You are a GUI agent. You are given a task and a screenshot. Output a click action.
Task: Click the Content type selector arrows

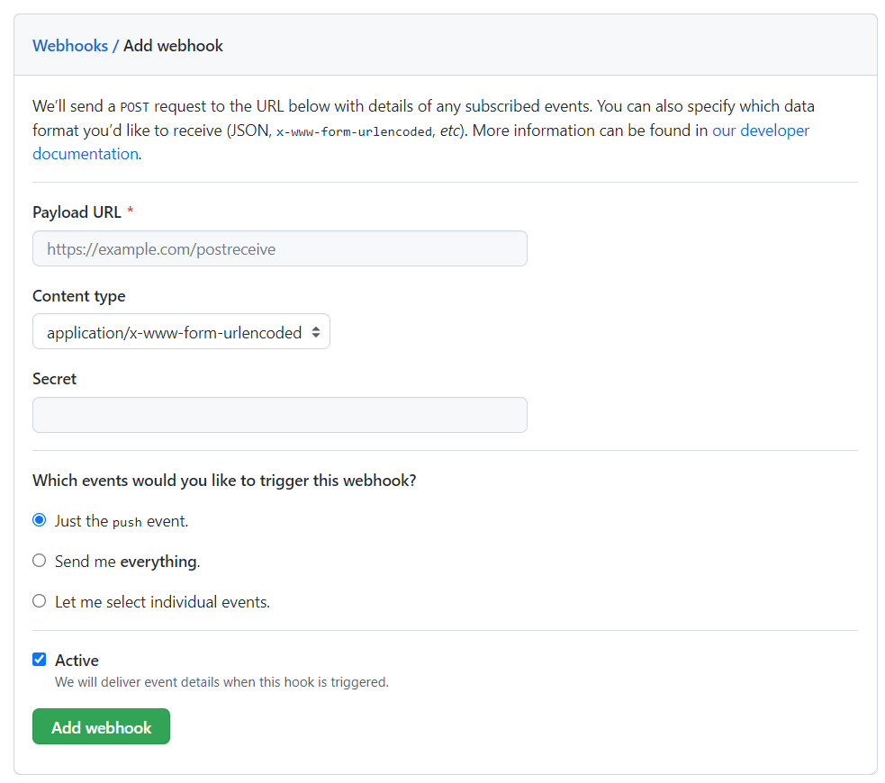(x=317, y=331)
